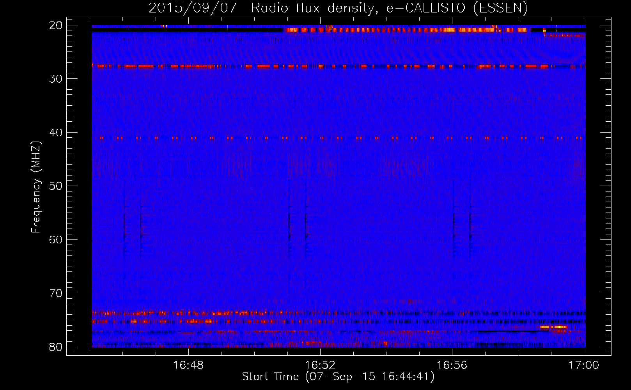This screenshot has height=390, width=631.
Task: Select the 16:48 time tick label
Action: pyautogui.click(x=188, y=365)
